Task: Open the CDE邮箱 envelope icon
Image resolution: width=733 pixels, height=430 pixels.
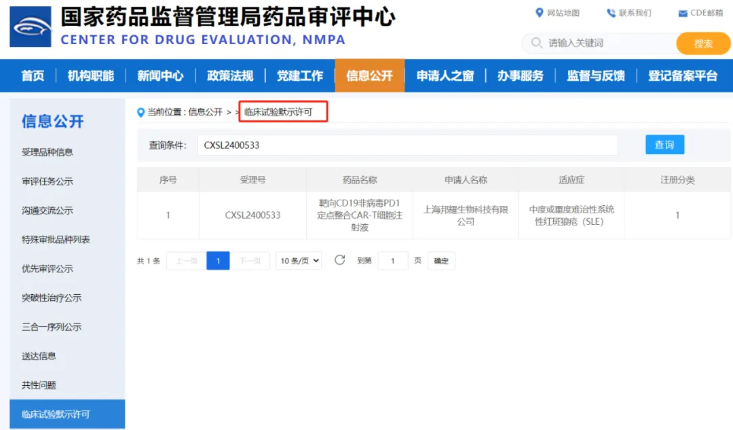Action: 683,14
